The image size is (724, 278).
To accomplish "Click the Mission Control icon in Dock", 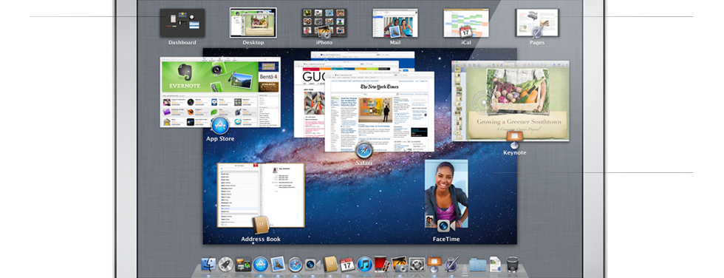I will tap(243, 264).
